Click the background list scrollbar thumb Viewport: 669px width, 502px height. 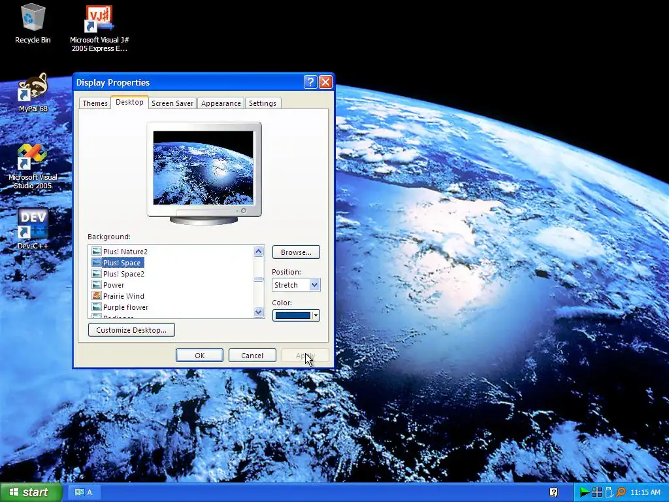(258, 279)
